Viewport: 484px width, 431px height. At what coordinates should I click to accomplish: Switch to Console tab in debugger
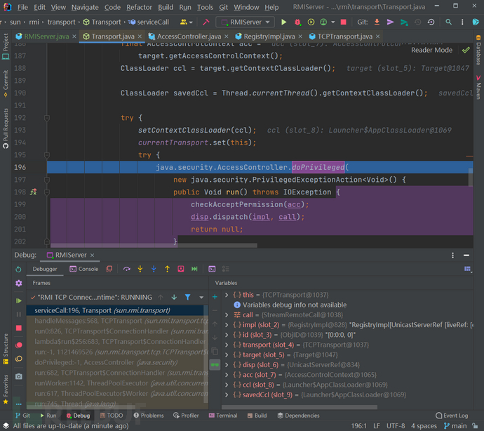point(84,269)
